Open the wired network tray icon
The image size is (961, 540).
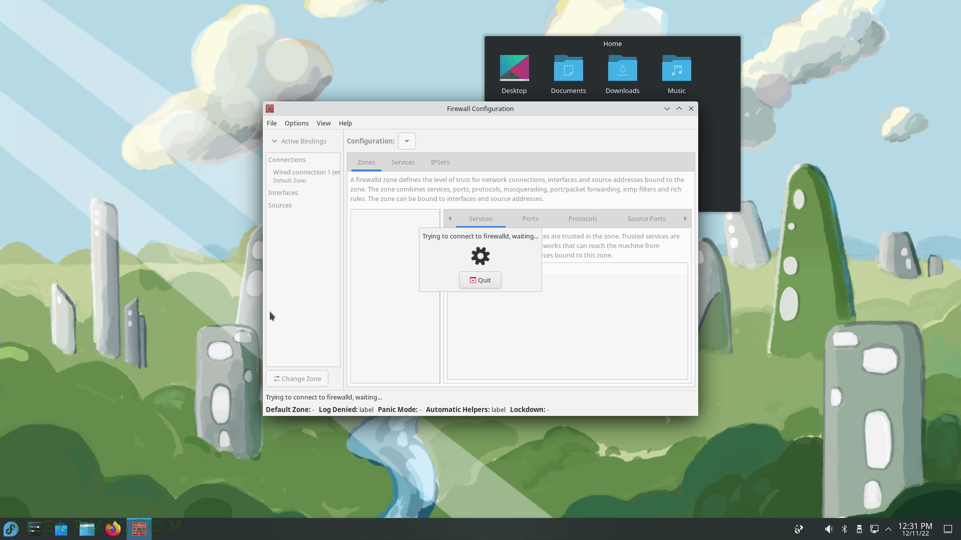[874, 529]
